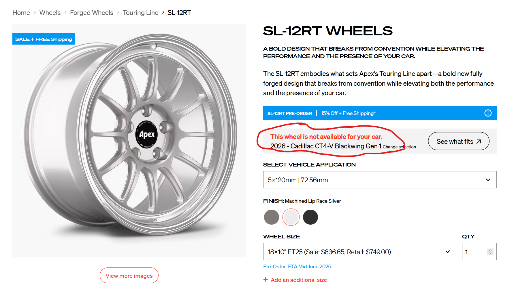The height and width of the screenshot is (285, 514).
Task: Click the chevron after Touring Line breadcrumb
Action: (x=163, y=12)
